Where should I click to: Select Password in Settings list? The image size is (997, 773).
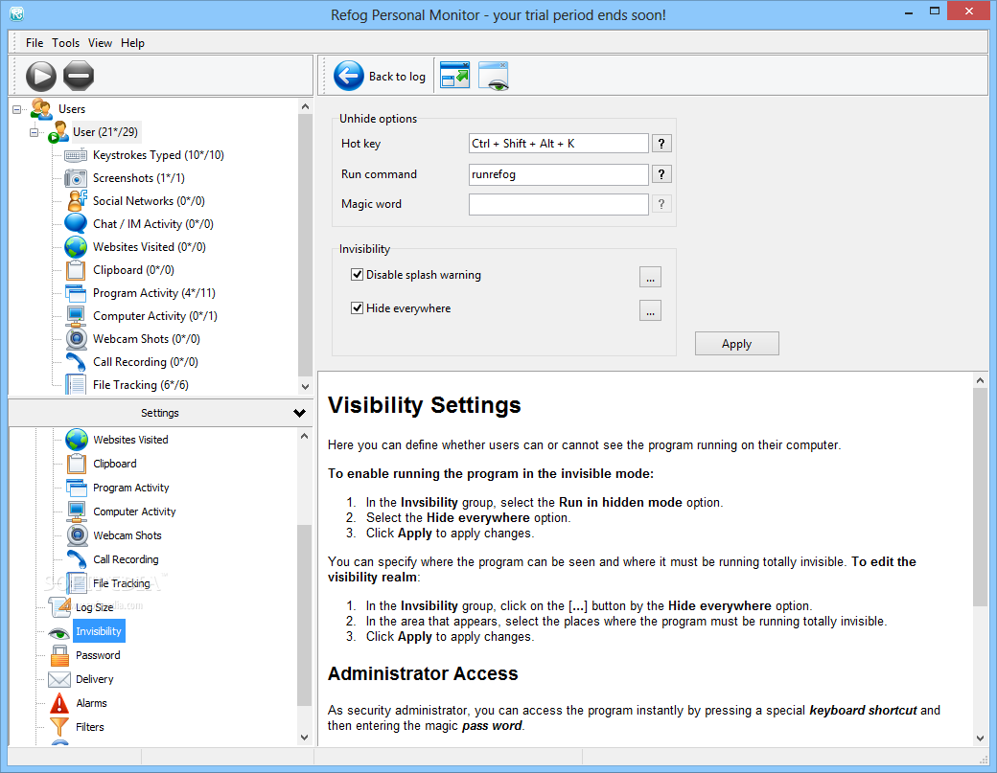98,655
